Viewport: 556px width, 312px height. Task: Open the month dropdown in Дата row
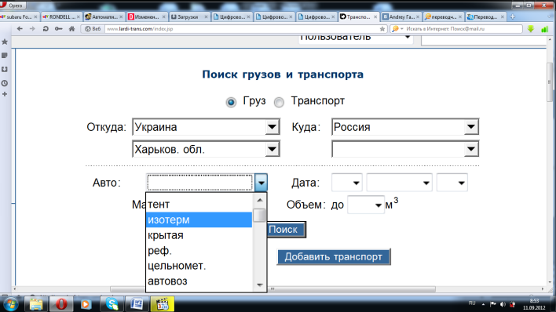pyautogui.click(x=399, y=183)
